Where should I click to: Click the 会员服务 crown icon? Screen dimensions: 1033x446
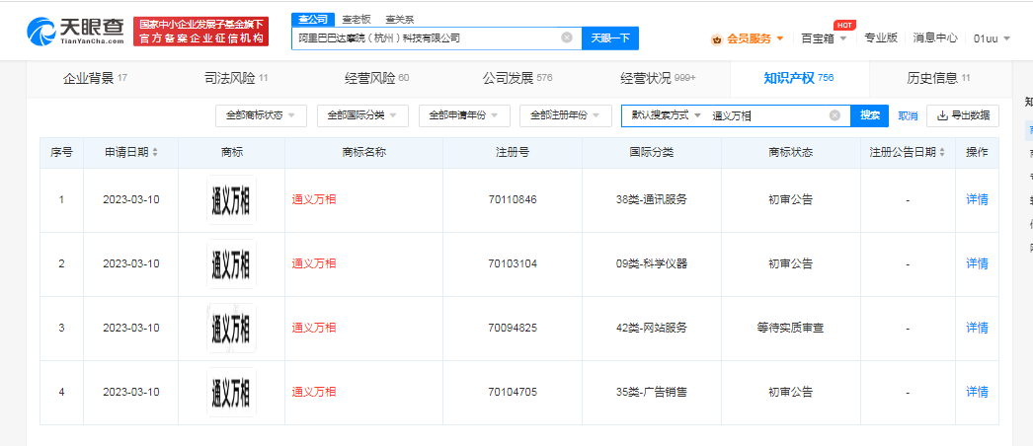pyautogui.click(x=717, y=38)
